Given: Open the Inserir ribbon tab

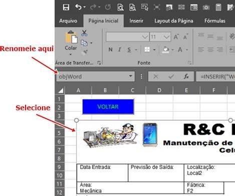Looking at the screenshot, I should (x=136, y=21).
